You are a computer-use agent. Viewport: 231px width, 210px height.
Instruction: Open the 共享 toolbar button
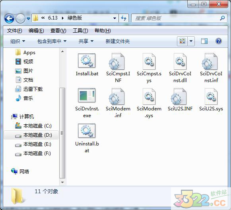[86, 41]
